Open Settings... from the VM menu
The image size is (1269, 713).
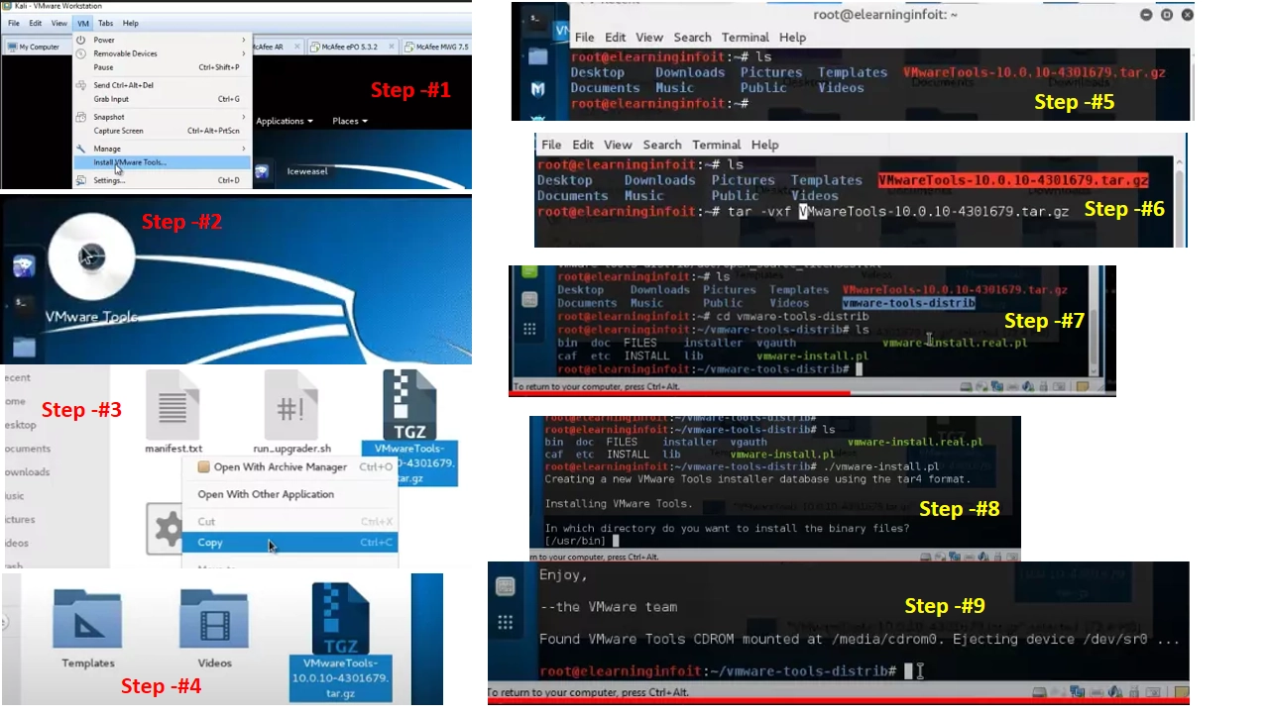(164, 180)
